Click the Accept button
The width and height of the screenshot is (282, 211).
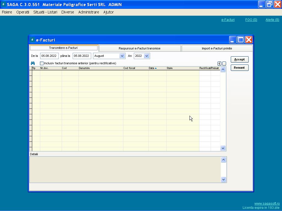tap(240, 59)
